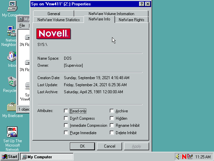Click the taskbar clock showing 11:25 AM

point(203,157)
